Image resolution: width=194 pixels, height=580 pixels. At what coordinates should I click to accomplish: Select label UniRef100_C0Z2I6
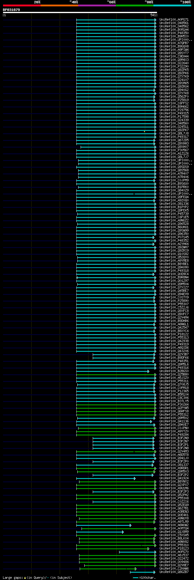(174, 502)
